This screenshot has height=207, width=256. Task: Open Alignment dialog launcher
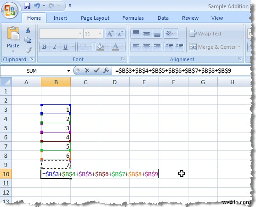(239, 59)
